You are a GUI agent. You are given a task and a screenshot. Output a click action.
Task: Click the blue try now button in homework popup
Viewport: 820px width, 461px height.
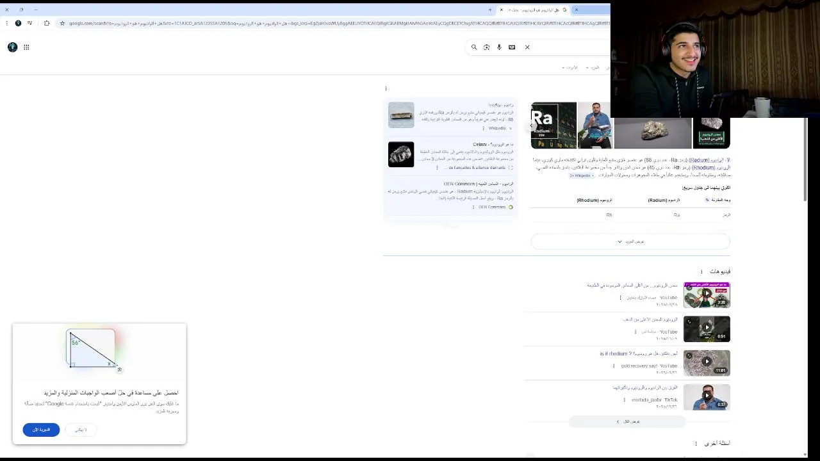(x=41, y=430)
